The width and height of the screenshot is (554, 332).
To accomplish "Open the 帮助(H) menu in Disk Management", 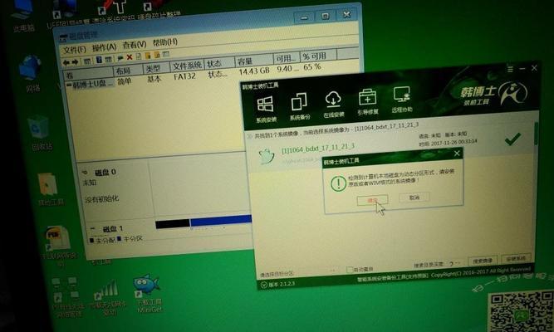I will click(165, 42).
